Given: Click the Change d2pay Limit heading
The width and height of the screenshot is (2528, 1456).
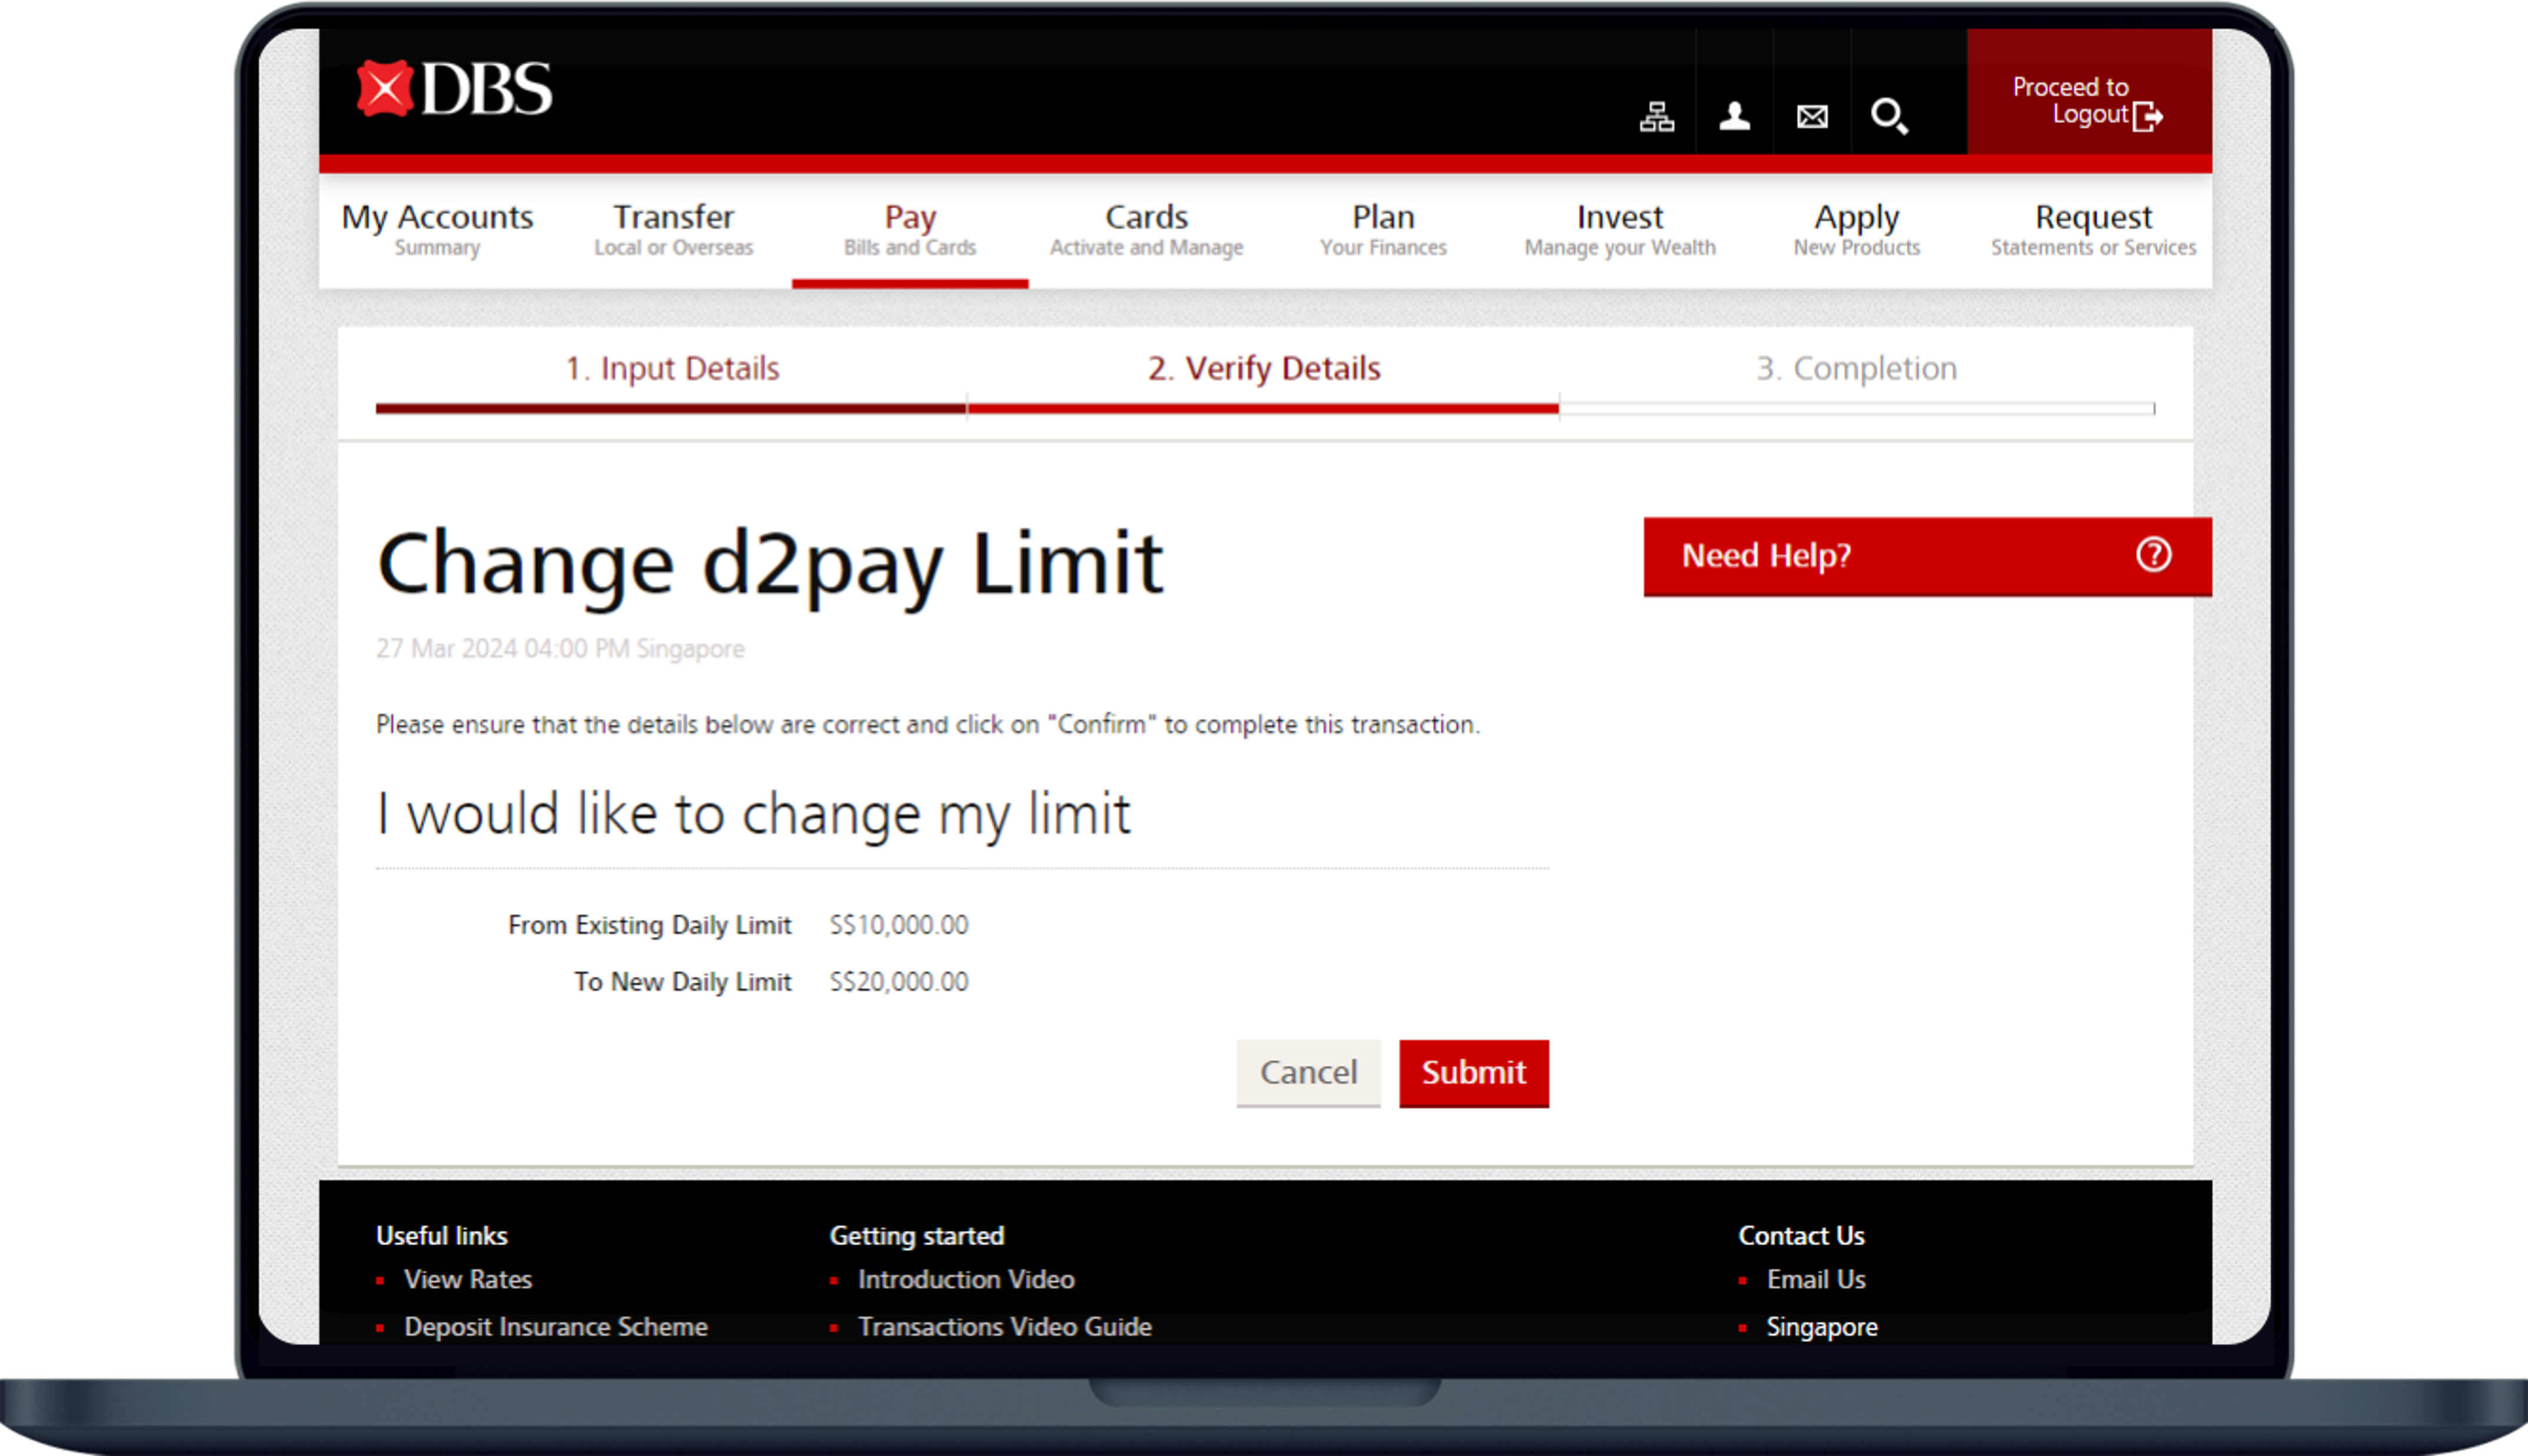Looking at the screenshot, I should coord(770,566).
